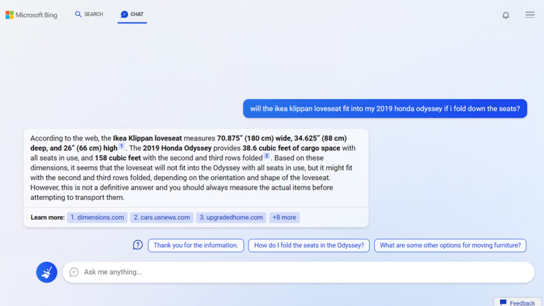544x306 pixels.
Task: Select the CHAT tab label
Action: coord(137,14)
